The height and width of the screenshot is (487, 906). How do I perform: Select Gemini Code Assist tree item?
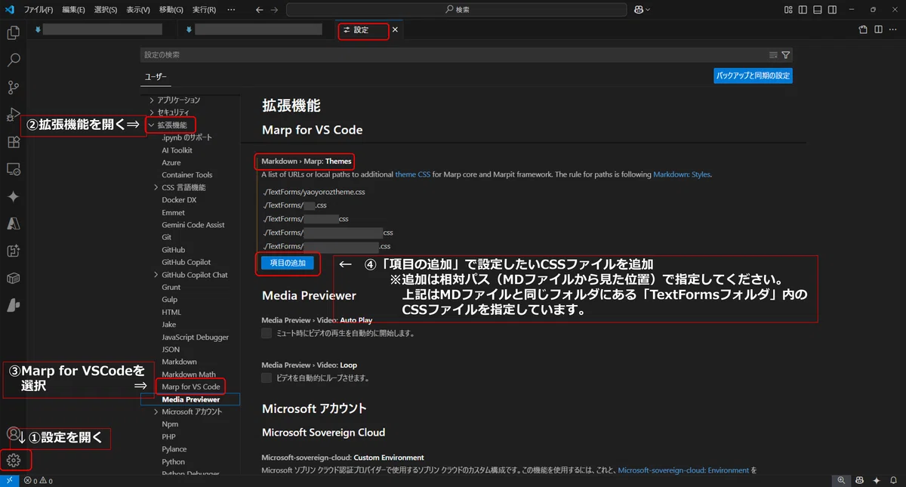pos(193,225)
